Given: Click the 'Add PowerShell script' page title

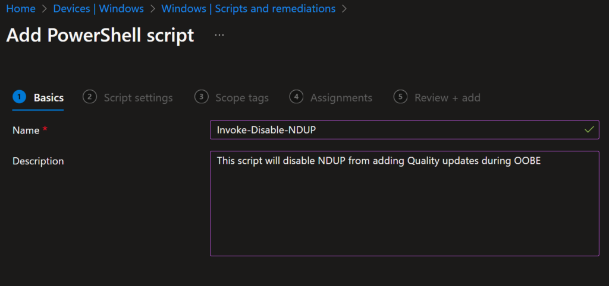Looking at the screenshot, I should tap(100, 35).
